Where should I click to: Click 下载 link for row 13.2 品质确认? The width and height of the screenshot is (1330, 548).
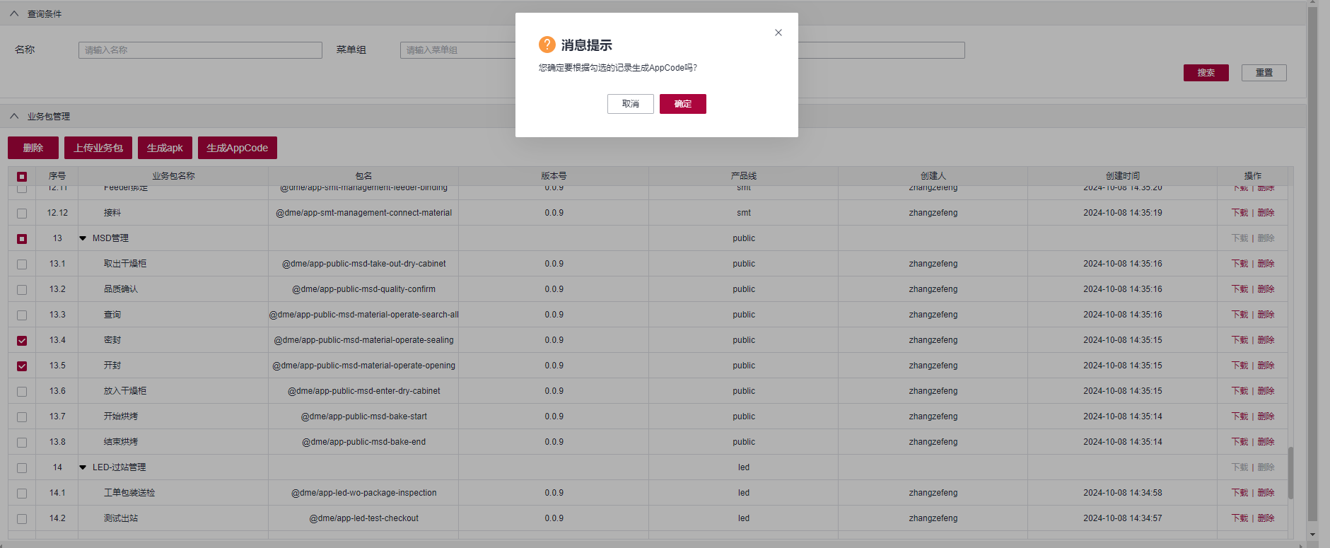pos(1239,289)
